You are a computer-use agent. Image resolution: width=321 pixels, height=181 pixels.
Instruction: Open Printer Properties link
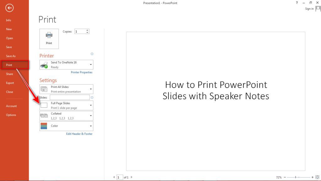(x=82, y=72)
